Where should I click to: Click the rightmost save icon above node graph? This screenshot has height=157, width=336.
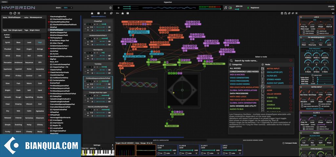click(128, 13)
